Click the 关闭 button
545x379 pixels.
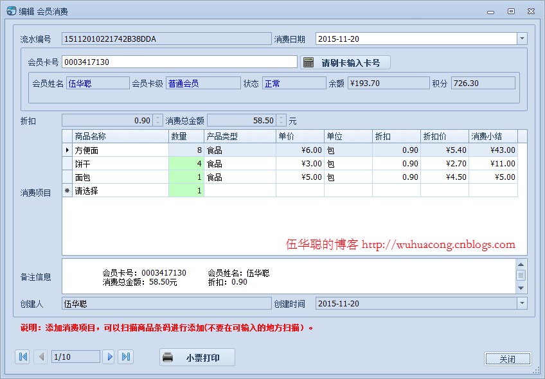click(x=508, y=359)
